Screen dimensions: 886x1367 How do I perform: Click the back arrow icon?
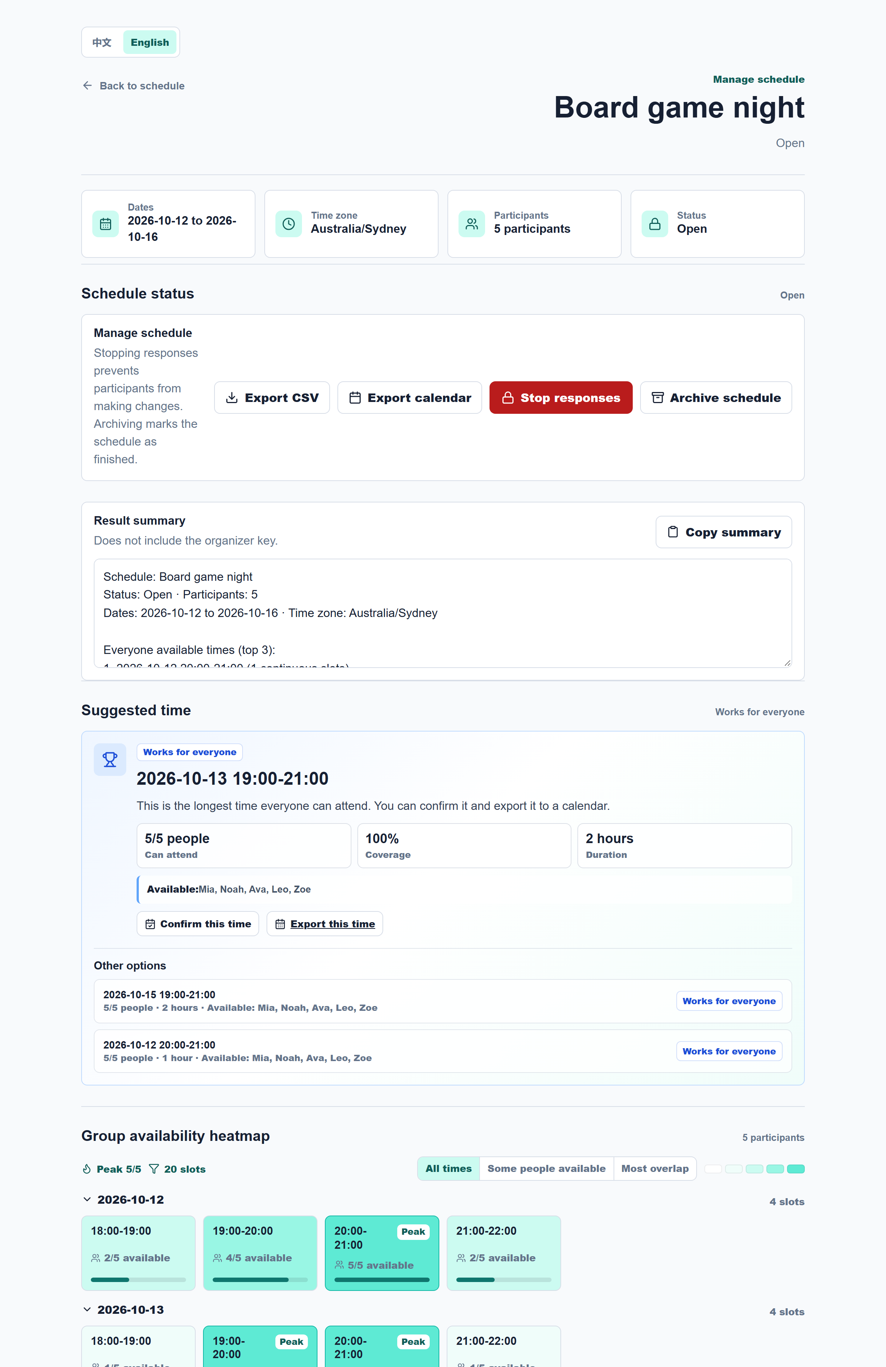coord(87,86)
